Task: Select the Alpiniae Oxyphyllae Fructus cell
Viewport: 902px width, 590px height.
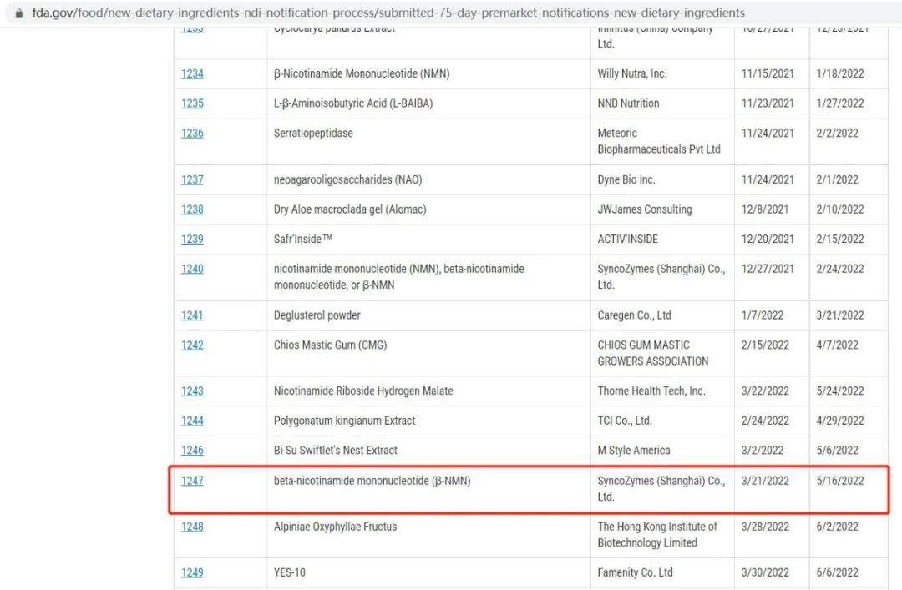Action: pyautogui.click(x=428, y=535)
